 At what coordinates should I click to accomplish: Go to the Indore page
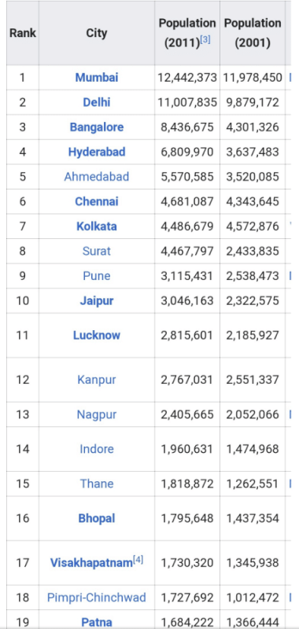(x=97, y=449)
